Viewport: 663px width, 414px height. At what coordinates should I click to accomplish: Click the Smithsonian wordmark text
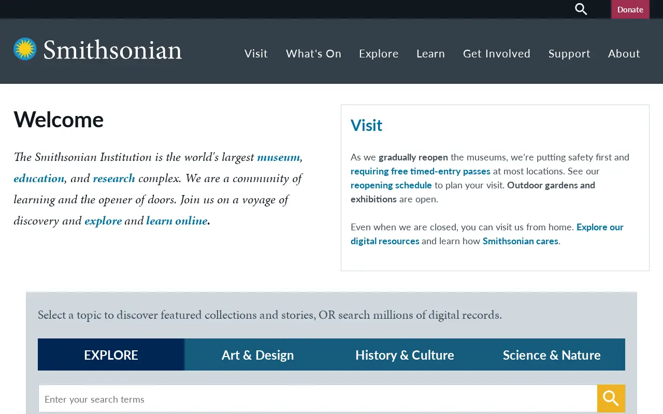coord(112,50)
